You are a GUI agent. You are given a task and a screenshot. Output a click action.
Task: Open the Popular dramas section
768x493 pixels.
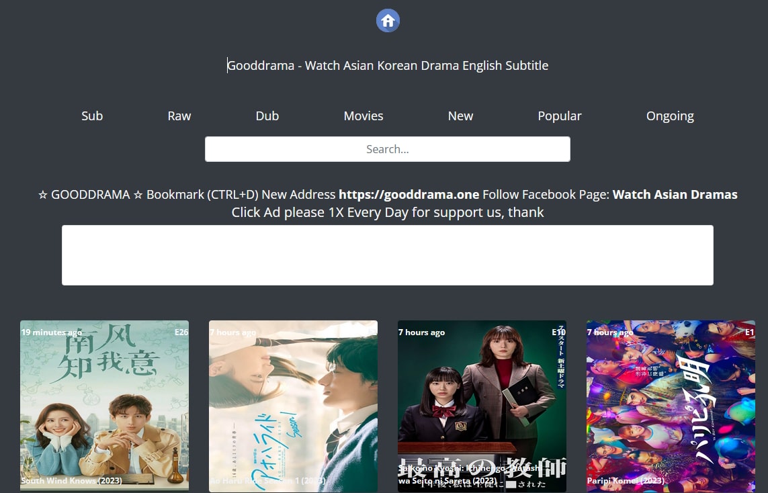(559, 116)
